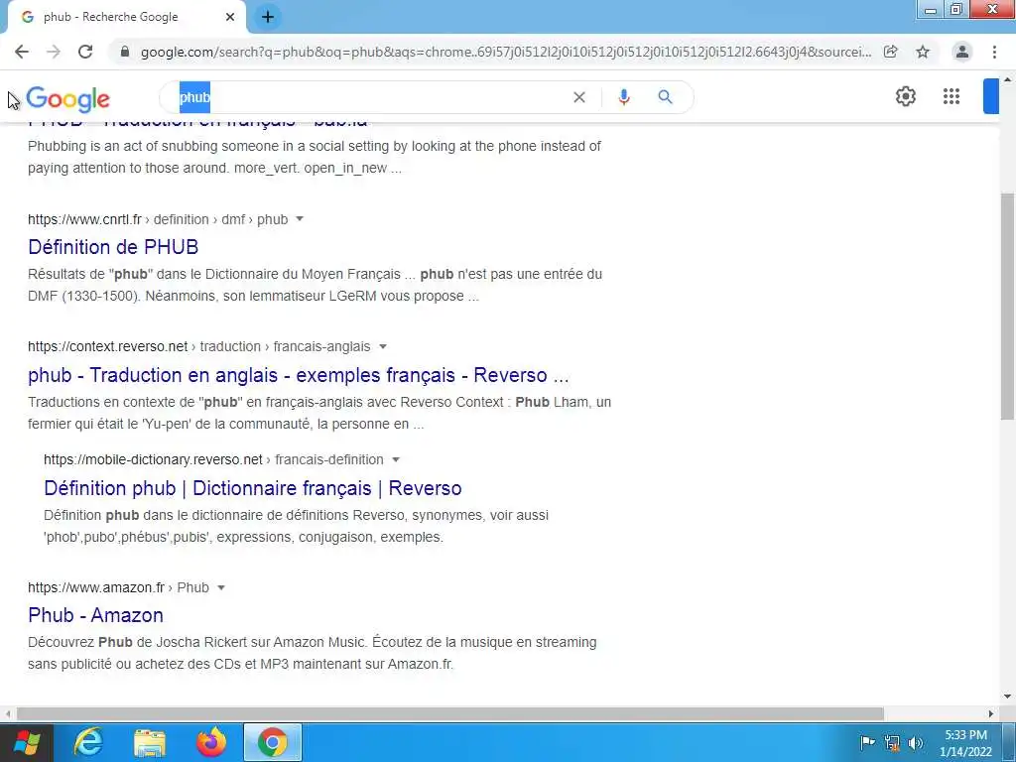Screen dimensions: 1016x762
Task: Open the Chrome profile avatar menu
Action: point(962,52)
